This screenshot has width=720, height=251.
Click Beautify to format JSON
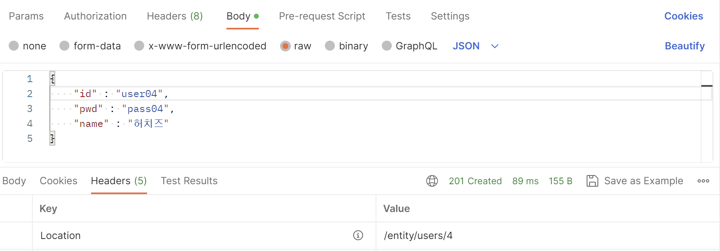pyautogui.click(x=685, y=46)
